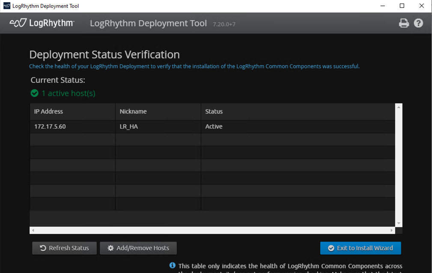Click the Active status cell

tap(214, 126)
